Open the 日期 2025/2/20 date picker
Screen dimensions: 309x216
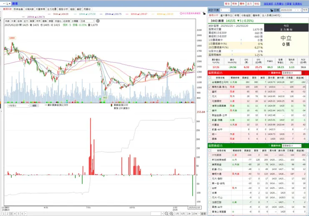pos(291,10)
